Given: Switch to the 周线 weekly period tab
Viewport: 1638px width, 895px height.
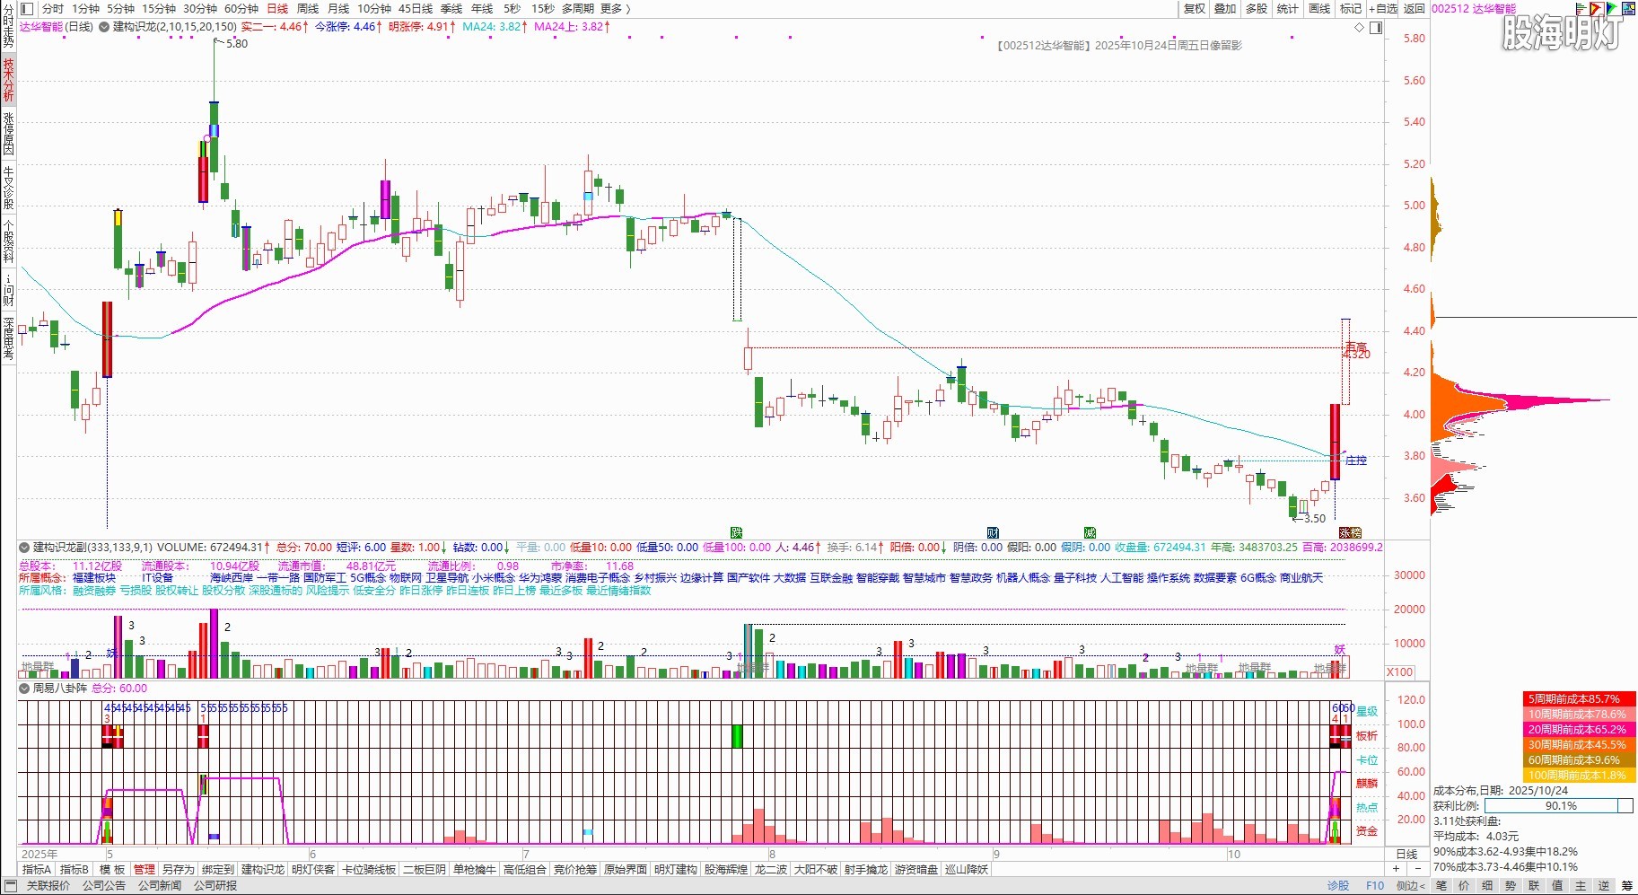Looking at the screenshot, I should pyautogui.click(x=308, y=9).
